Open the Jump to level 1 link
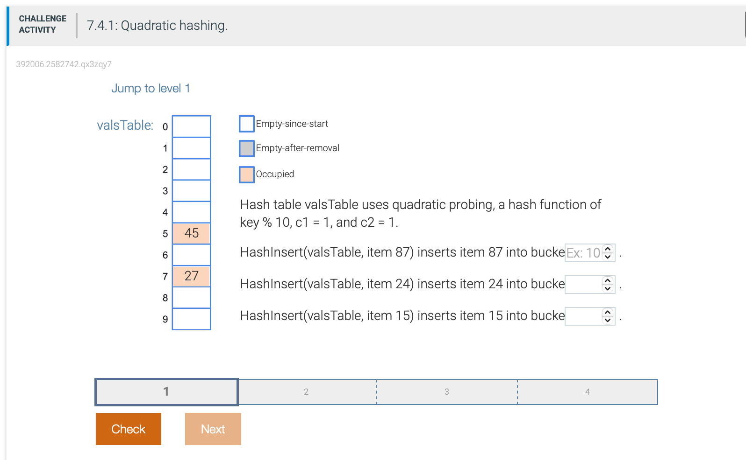746x460 pixels. click(x=151, y=88)
